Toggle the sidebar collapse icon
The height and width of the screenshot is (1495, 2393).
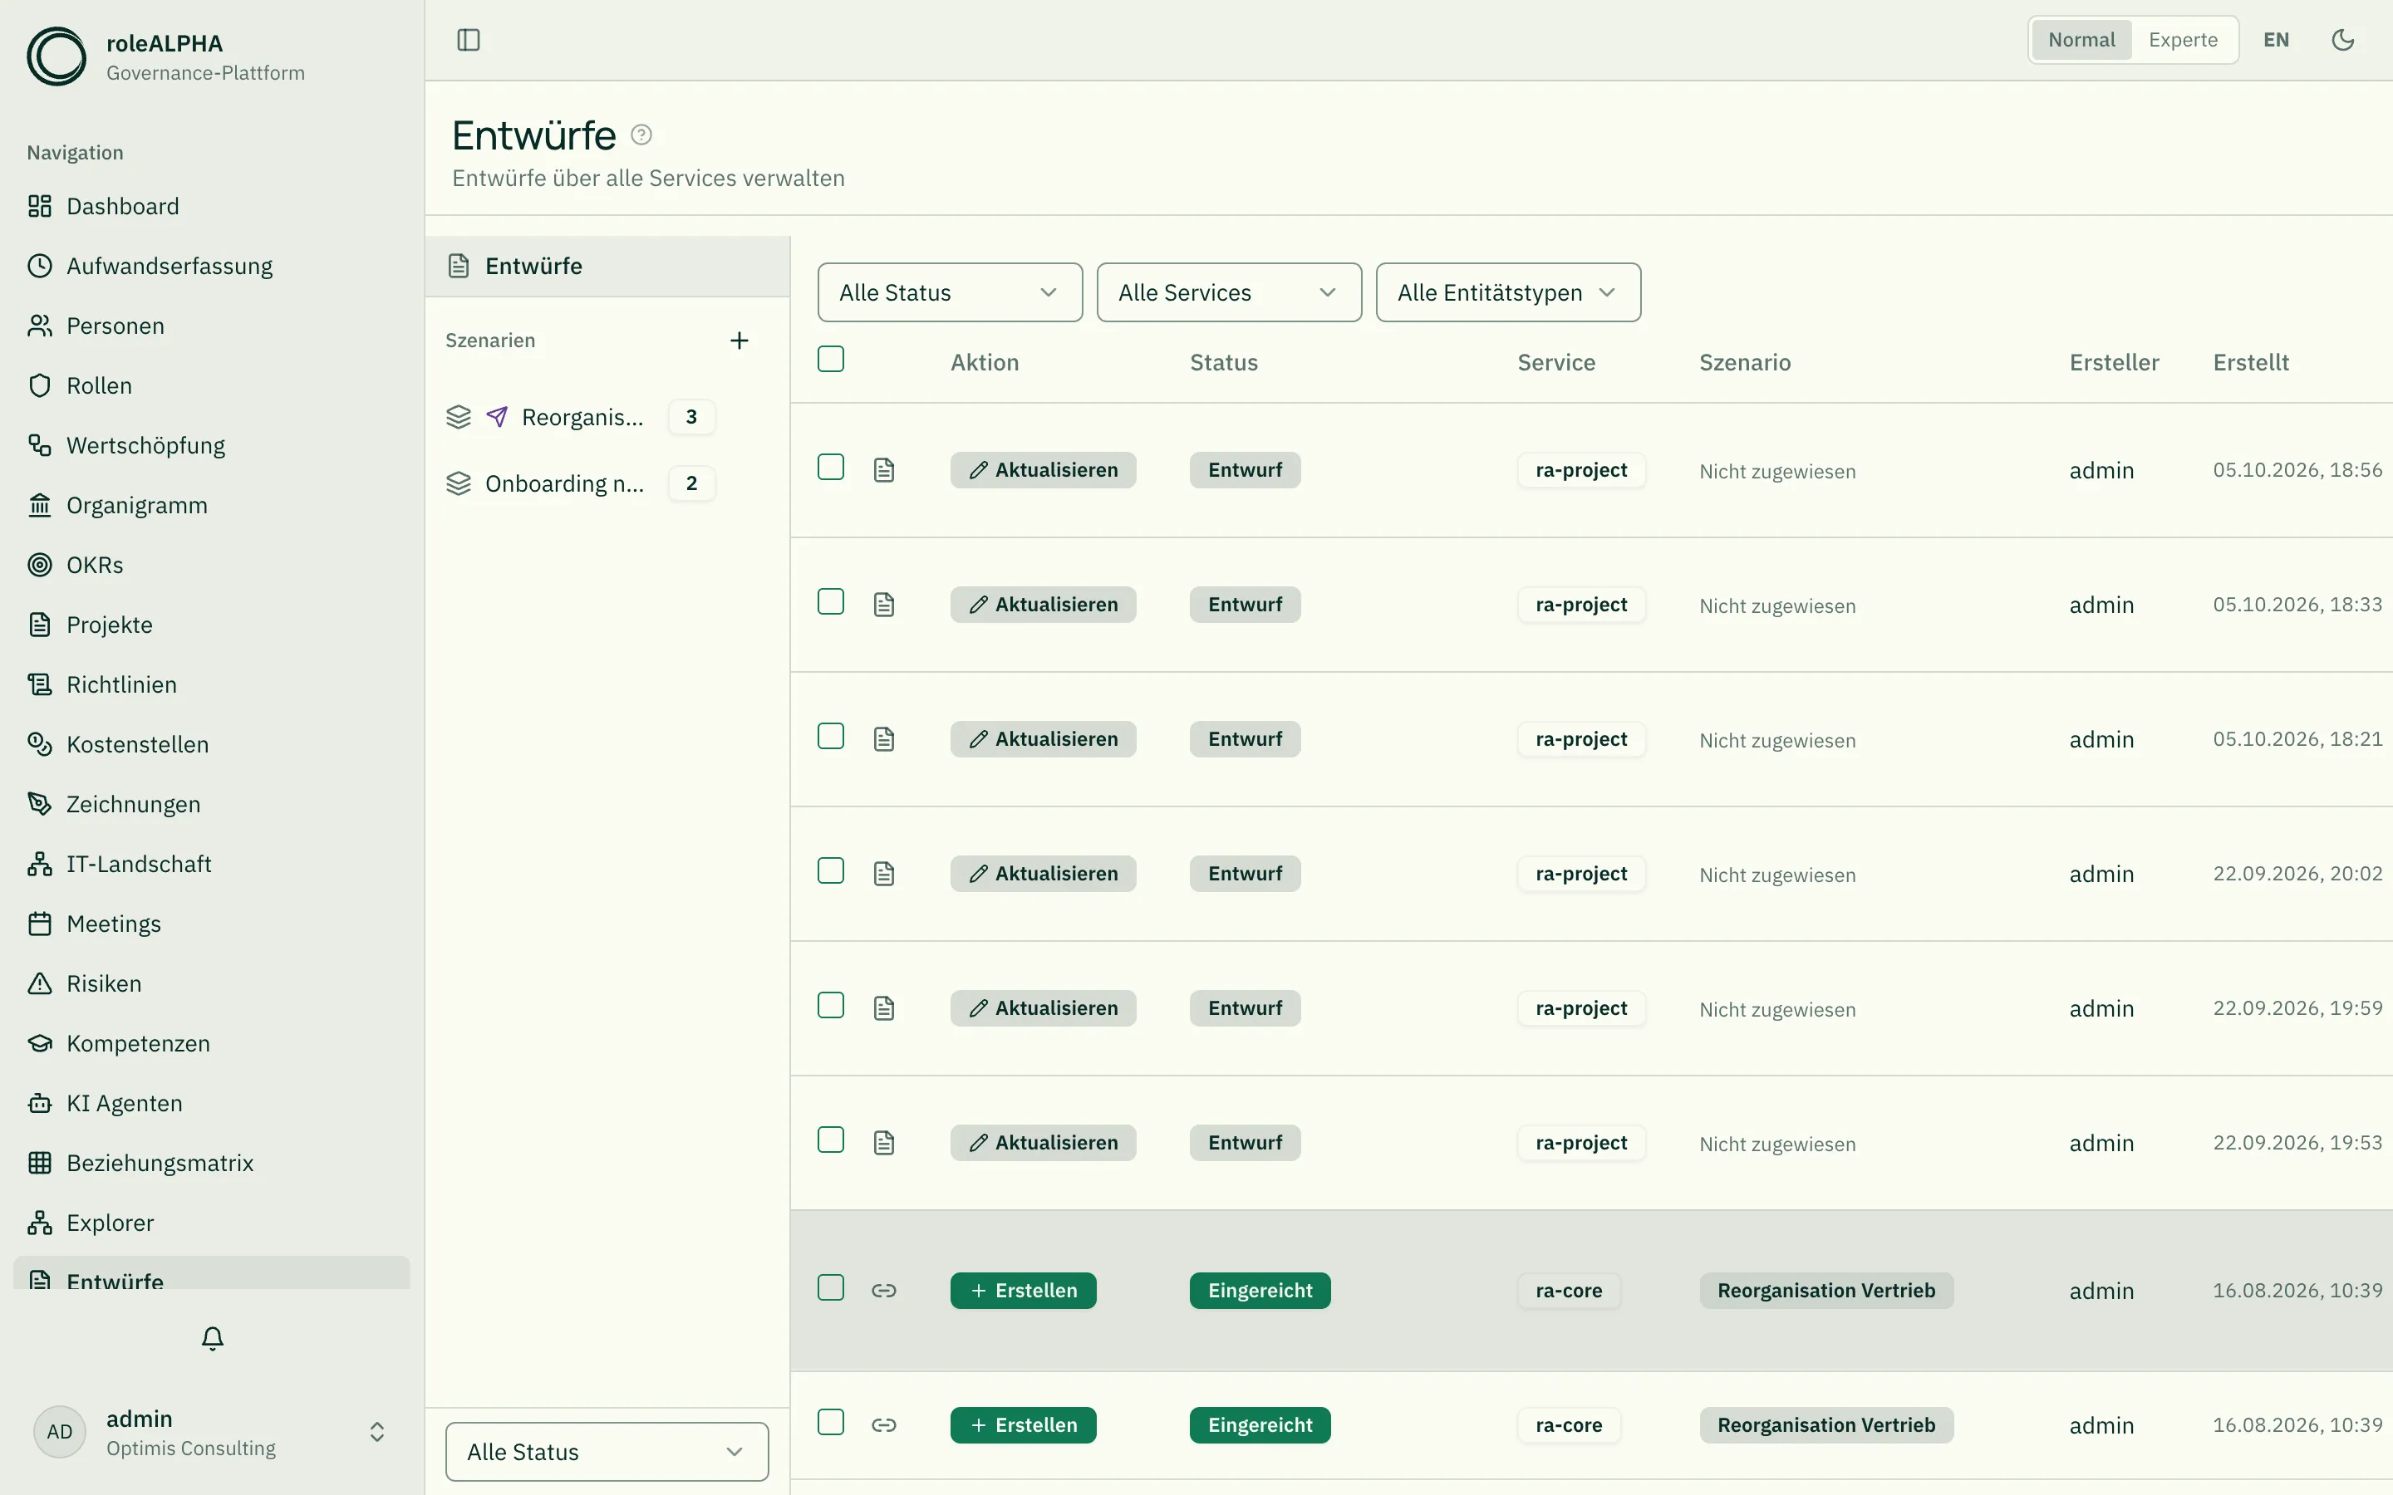pyautogui.click(x=469, y=40)
